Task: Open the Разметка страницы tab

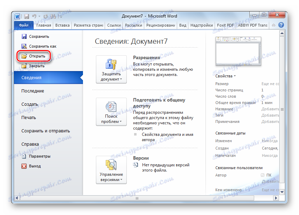Action: 88,25
